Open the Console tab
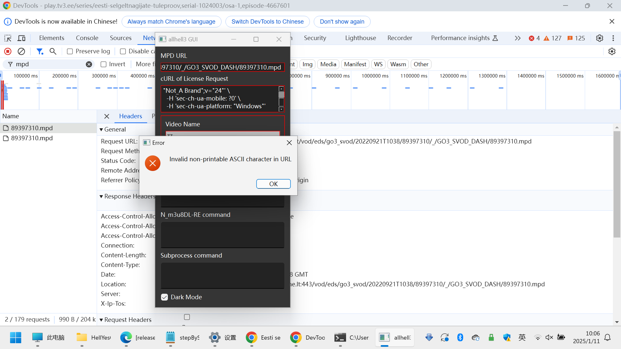Image resolution: width=621 pixels, height=349 pixels. [x=87, y=38]
